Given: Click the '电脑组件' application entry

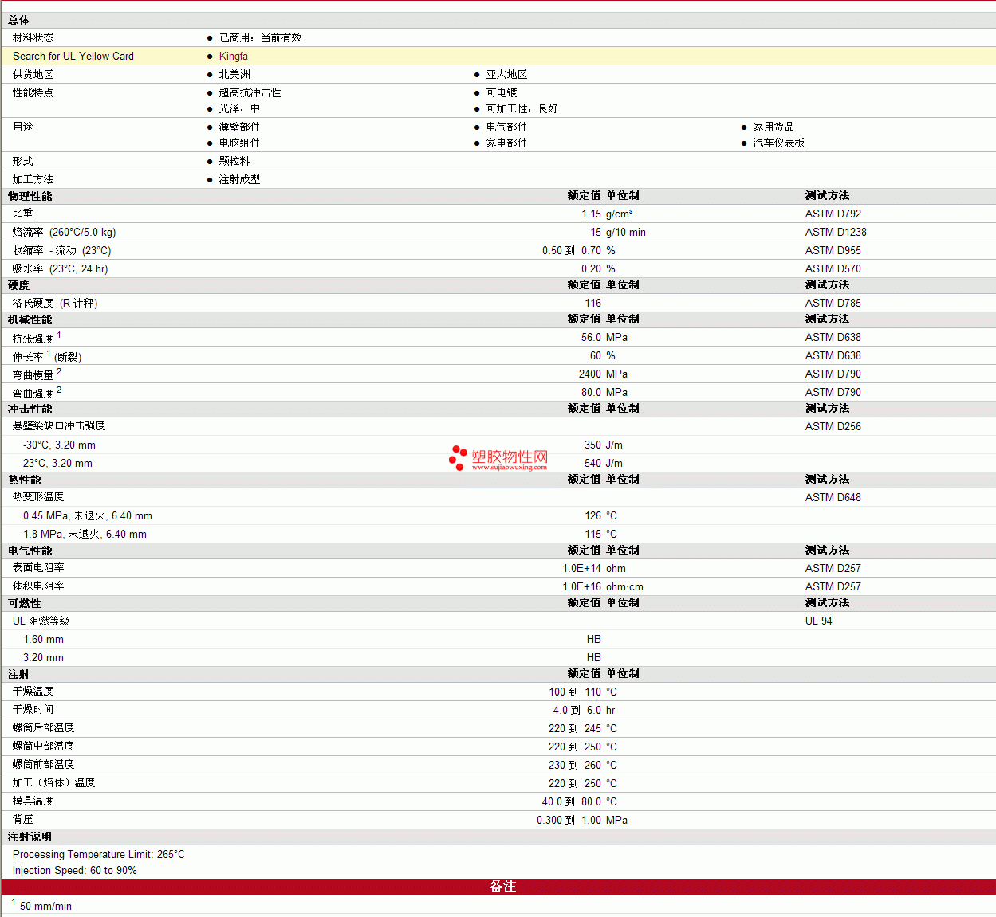Looking at the screenshot, I should coord(239,143).
